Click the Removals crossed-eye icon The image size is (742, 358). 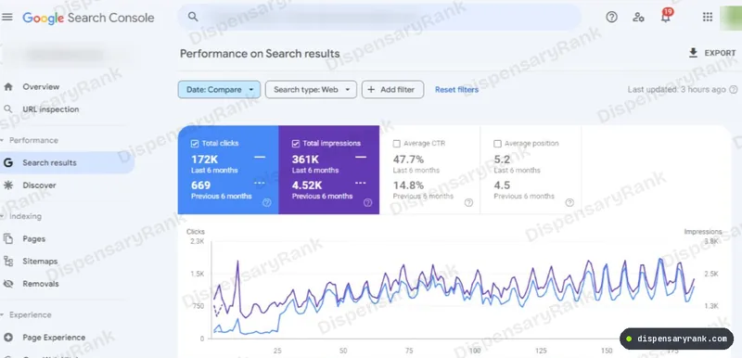[x=8, y=284]
